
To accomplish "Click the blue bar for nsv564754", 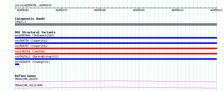I will tap(116, 43).
